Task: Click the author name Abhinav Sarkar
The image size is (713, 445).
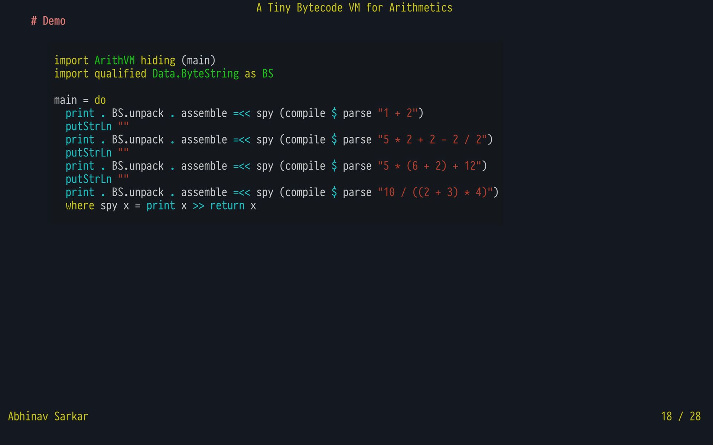Action: pos(48,416)
